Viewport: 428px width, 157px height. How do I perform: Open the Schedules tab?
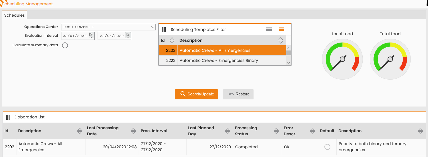[15, 15]
